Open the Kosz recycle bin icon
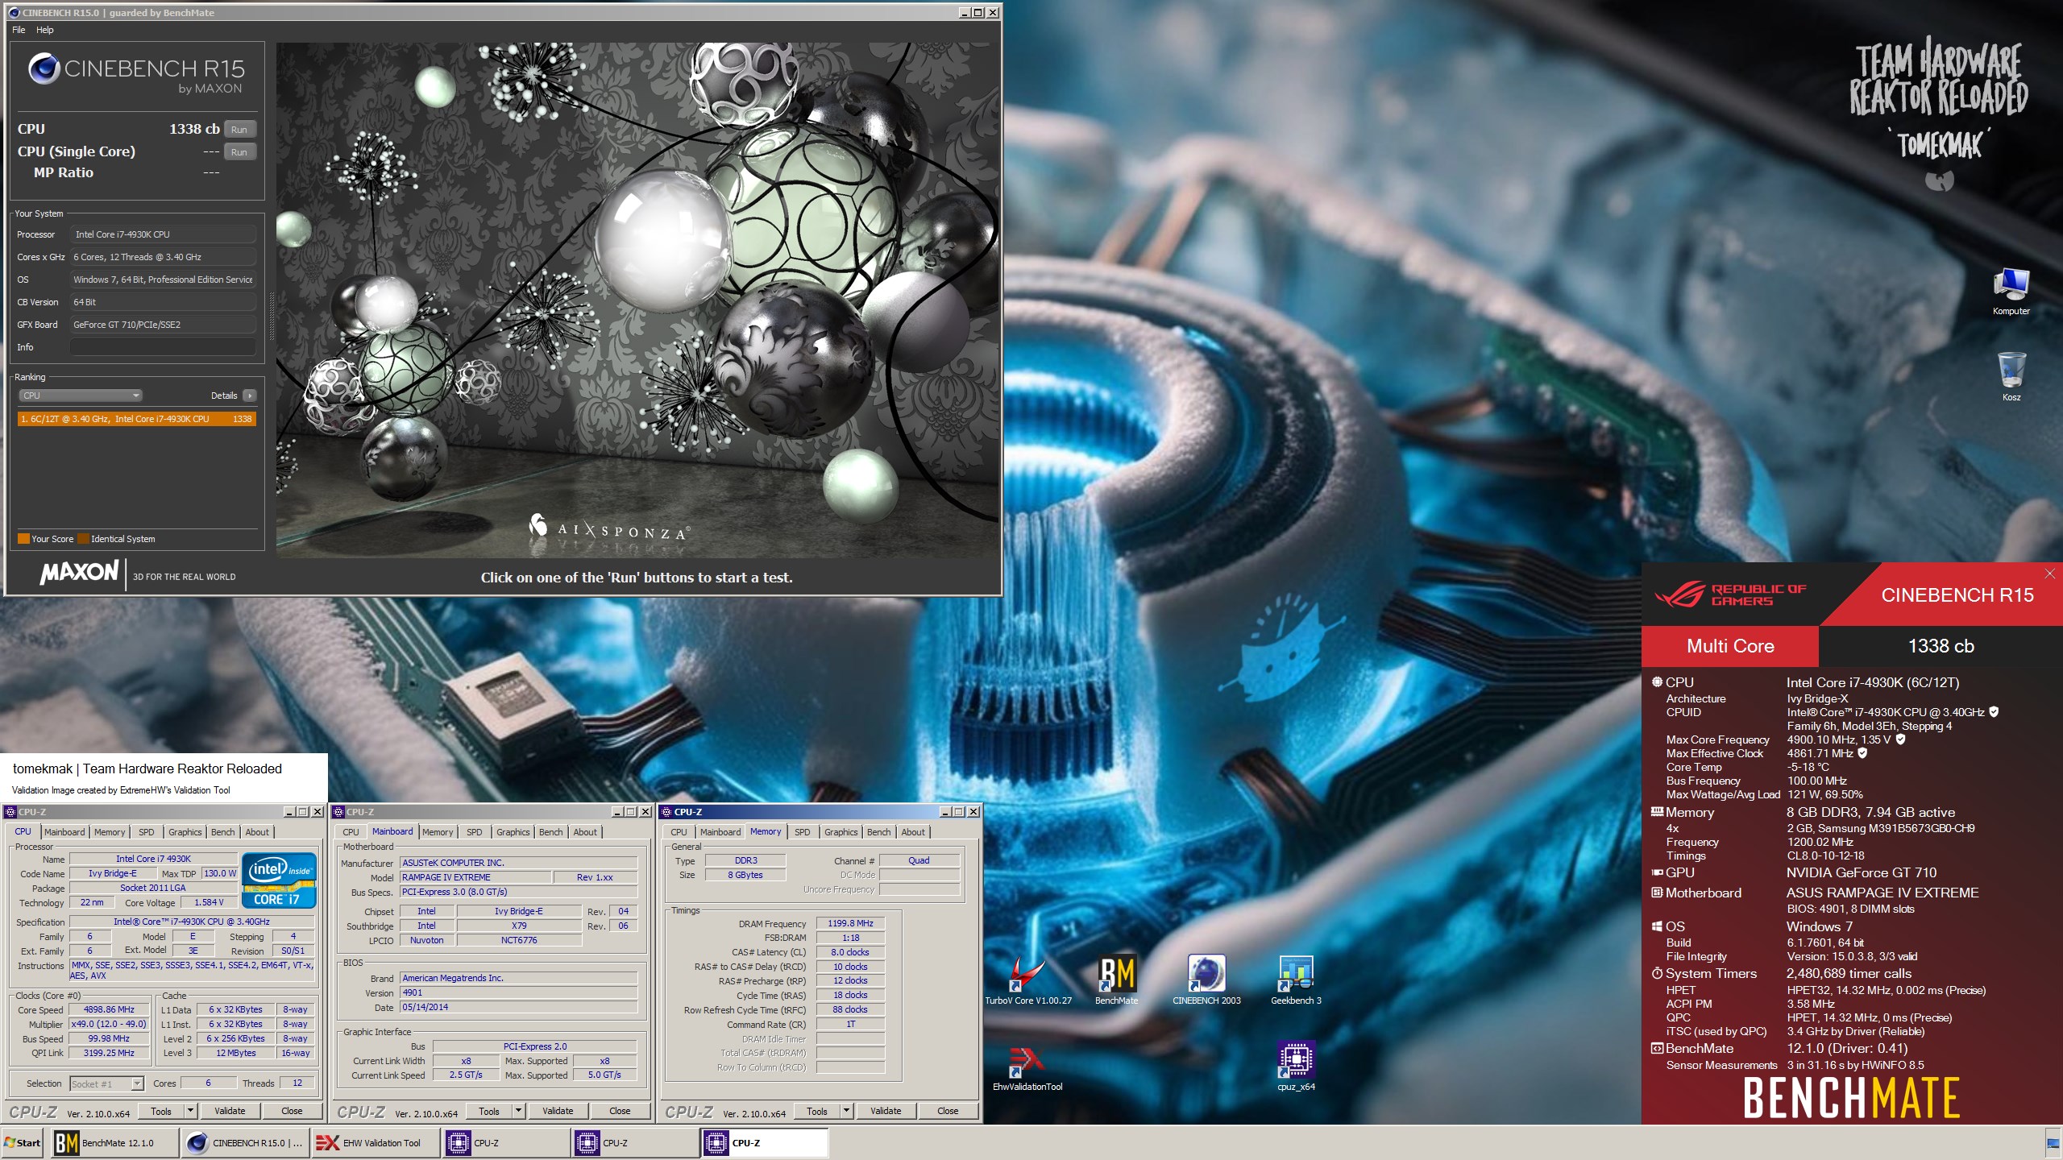 [x=2011, y=377]
